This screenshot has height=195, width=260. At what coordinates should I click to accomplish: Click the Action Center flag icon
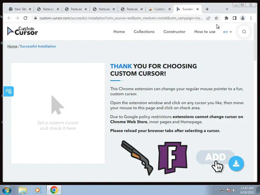click(x=228, y=190)
